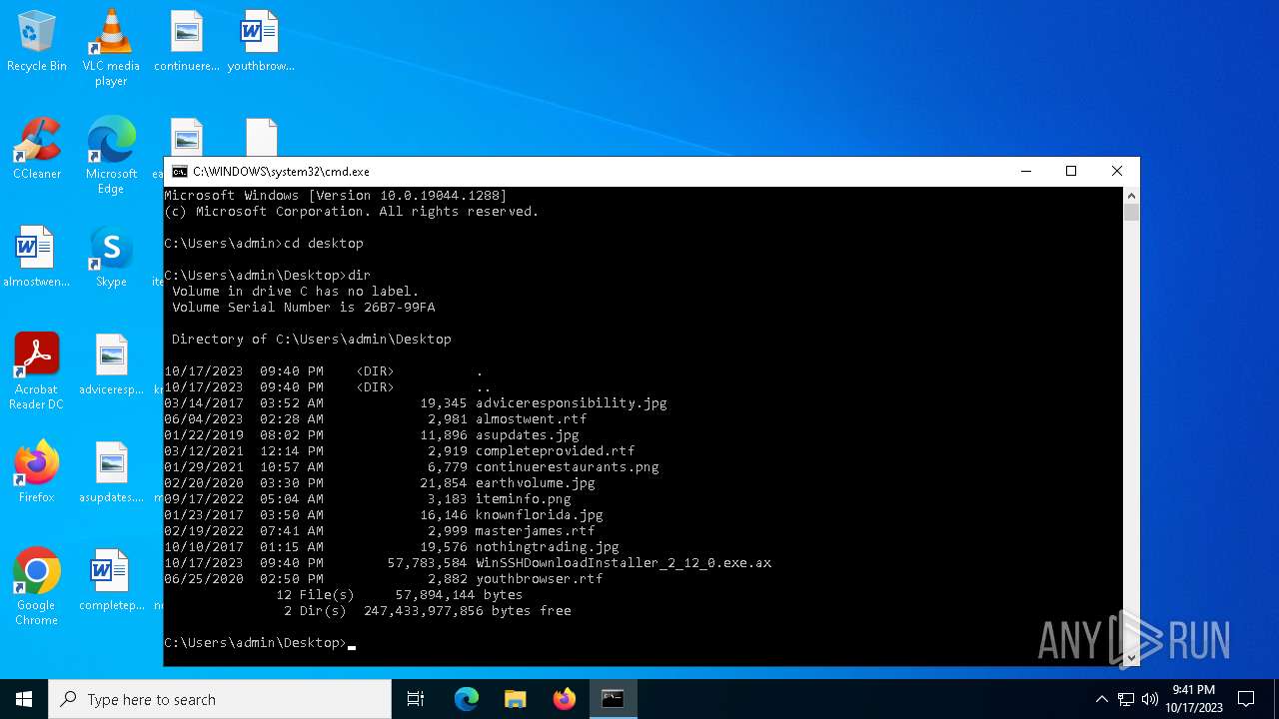
Task: Click the cmd window scroll down arrow
Action: pos(1131,657)
